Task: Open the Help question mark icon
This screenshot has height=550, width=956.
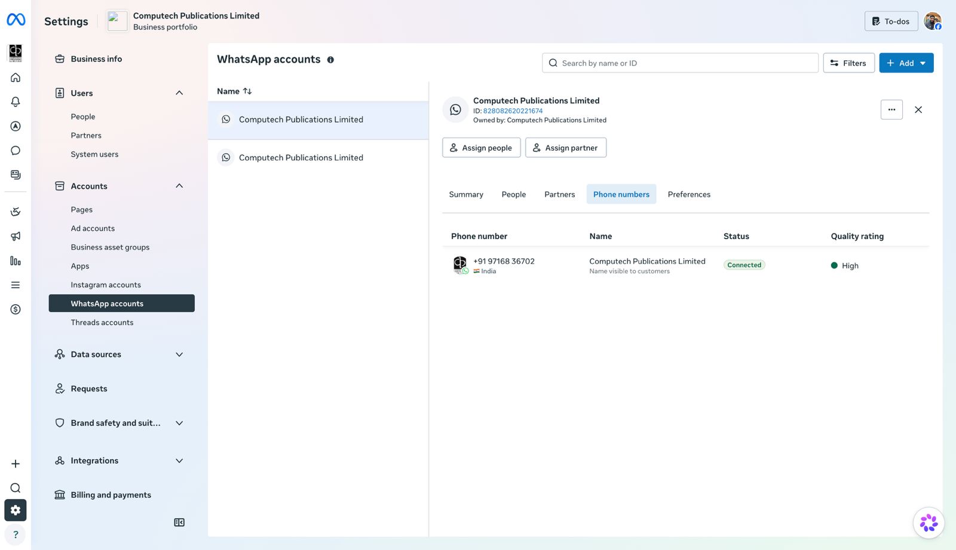Action: pyautogui.click(x=16, y=534)
